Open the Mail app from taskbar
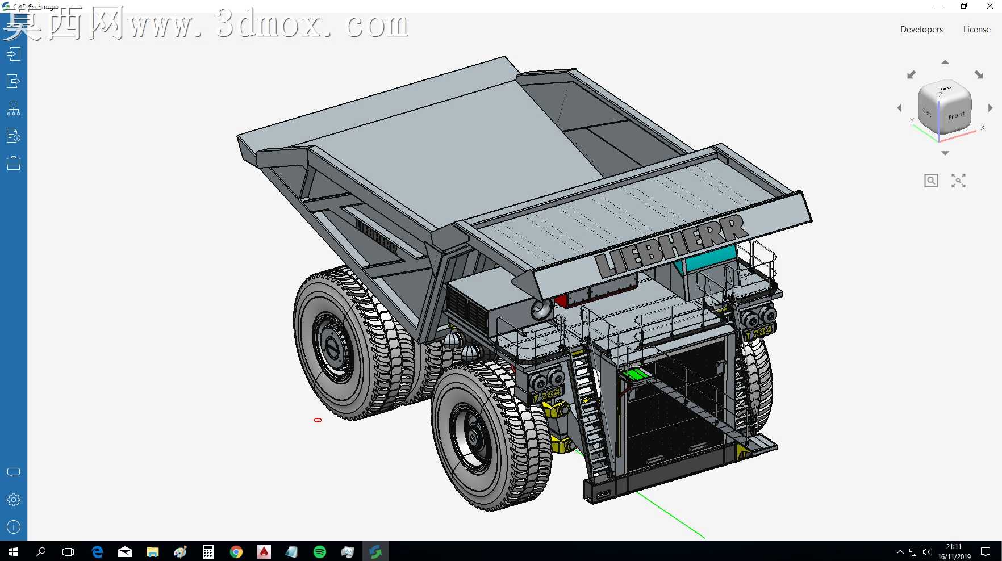 pyautogui.click(x=125, y=551)
